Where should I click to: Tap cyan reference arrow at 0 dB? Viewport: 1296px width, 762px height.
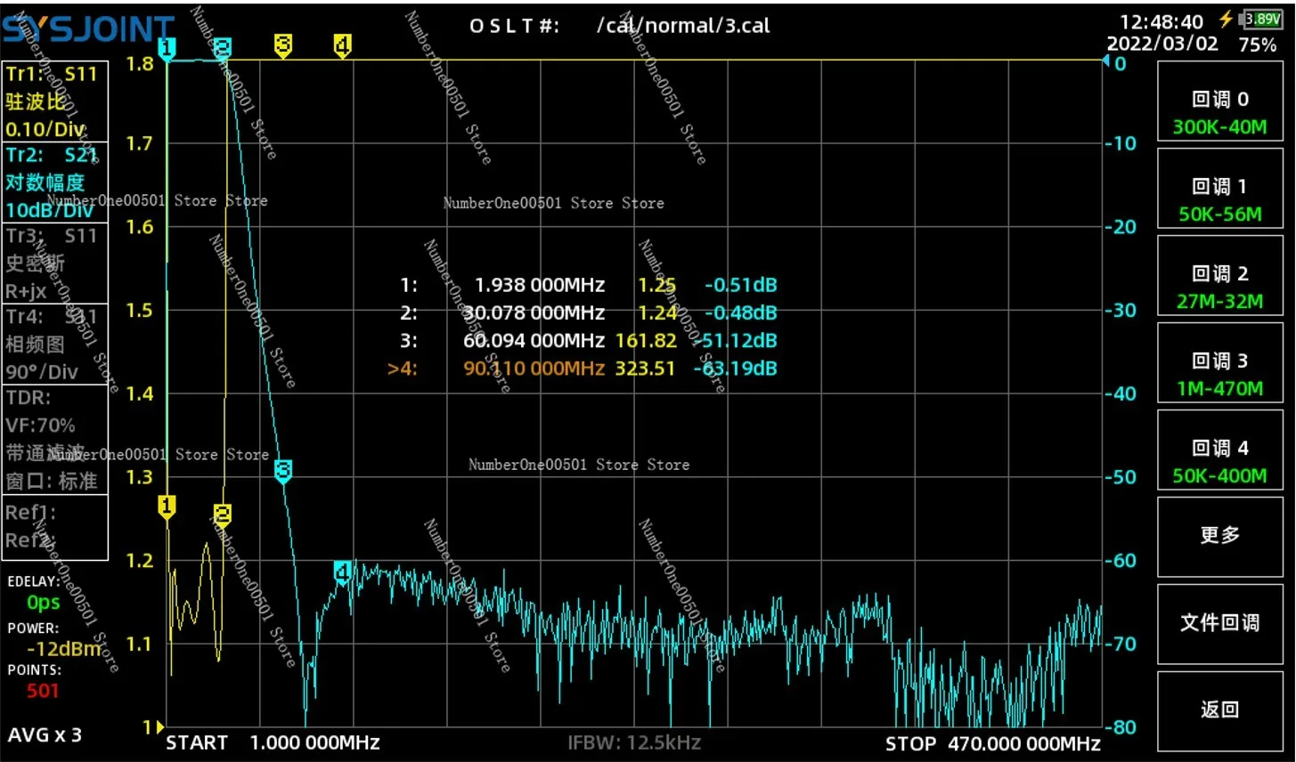point(1106,61)
